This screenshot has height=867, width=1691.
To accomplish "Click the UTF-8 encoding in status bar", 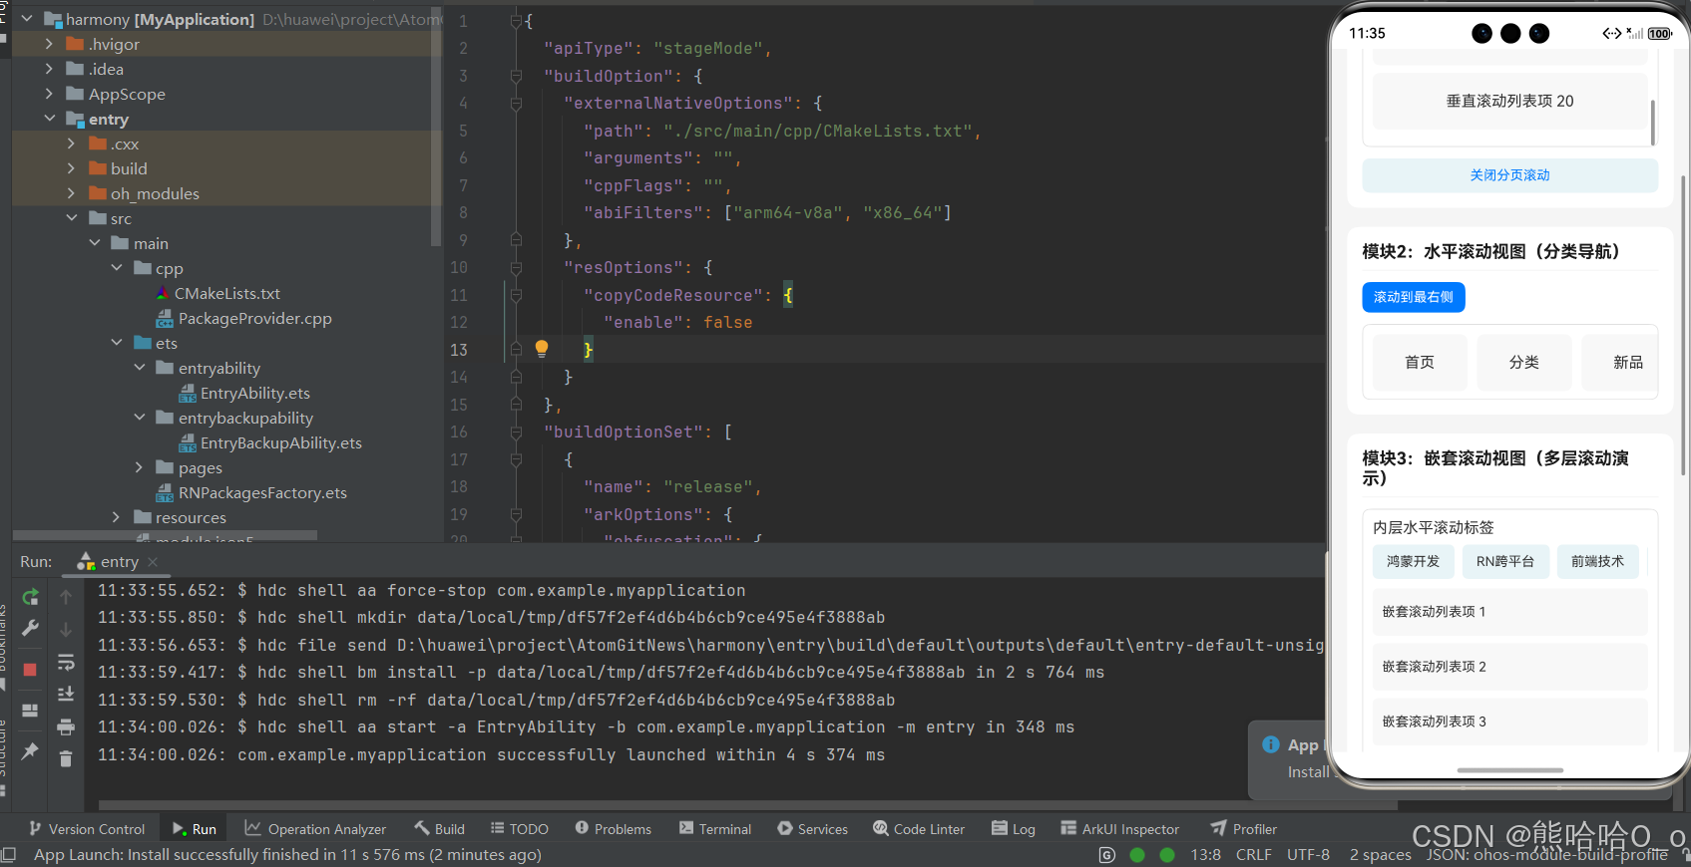I will 1308,855.
